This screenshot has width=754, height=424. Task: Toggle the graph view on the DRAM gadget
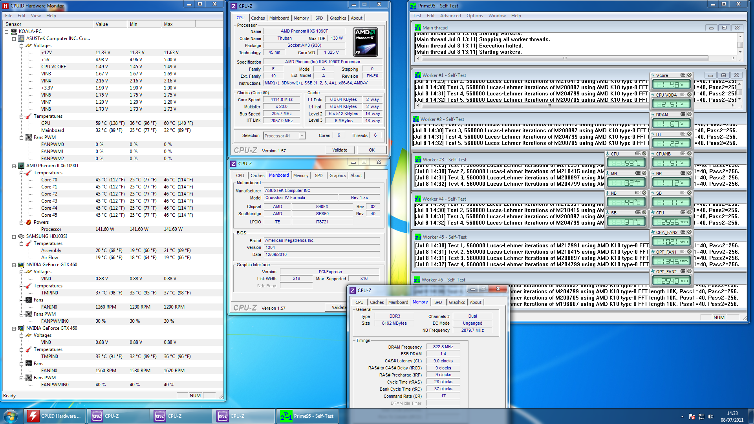point(683,114)
